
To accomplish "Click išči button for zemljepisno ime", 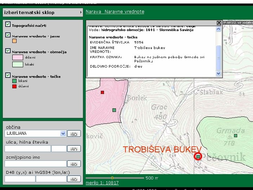I will coord(74,164).
